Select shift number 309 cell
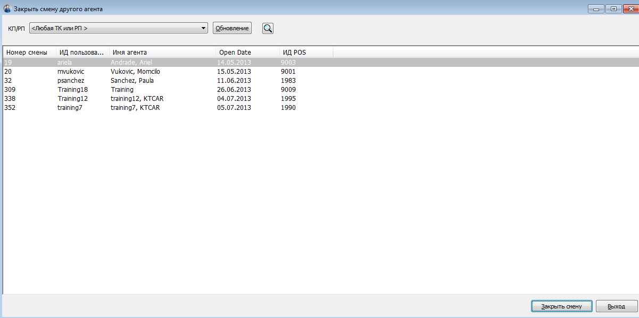Screen dimensions: 639x318 [10, 90]
